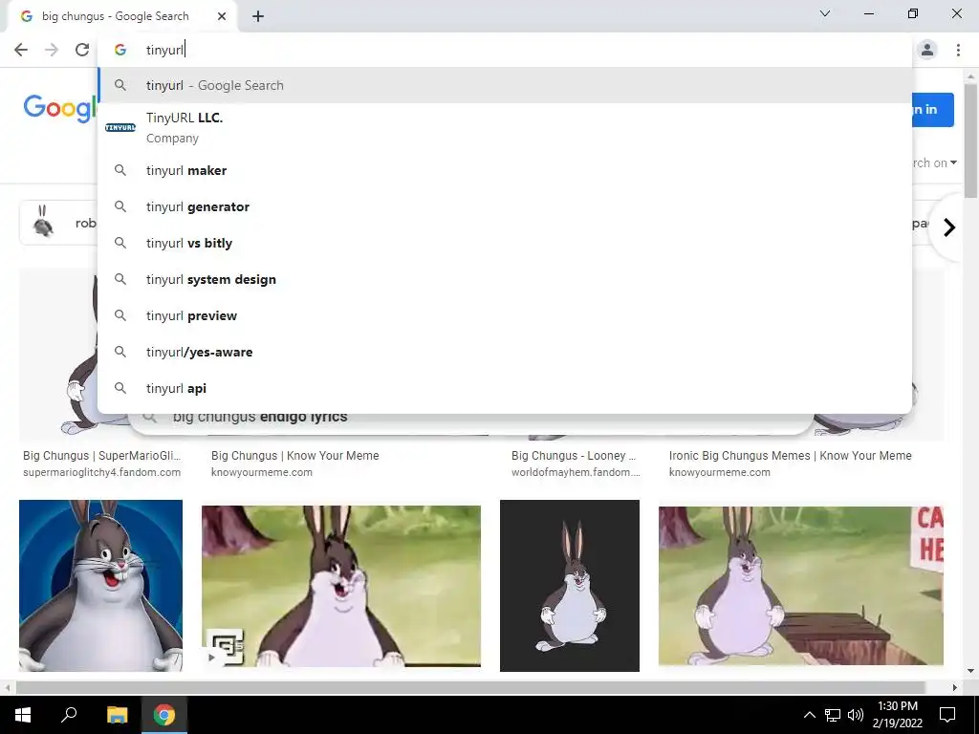Go back using the browser back arrow
979x734 pixels.
tap(21, 50)
